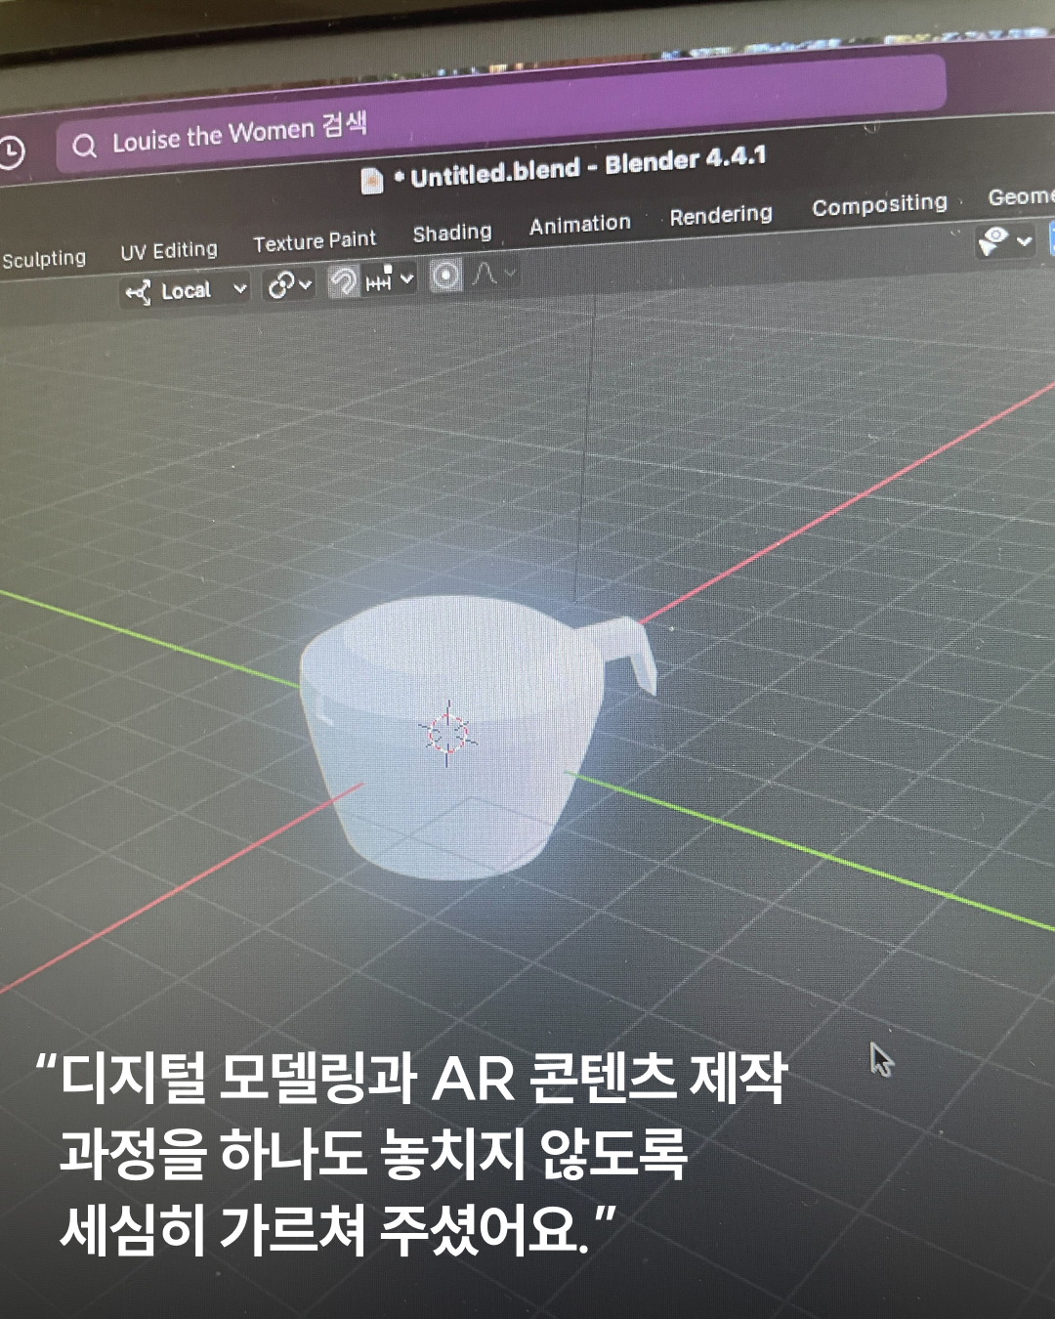Click the history clock icon beside the search bar
Viewport: 1055px width, 1319px height.
10,152
